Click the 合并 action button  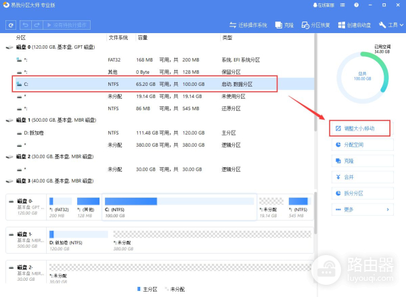[363, 177]
